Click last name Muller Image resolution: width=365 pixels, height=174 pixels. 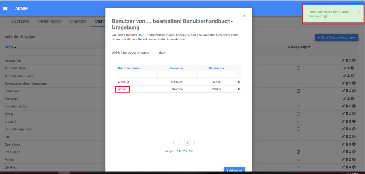click(217, 89)
